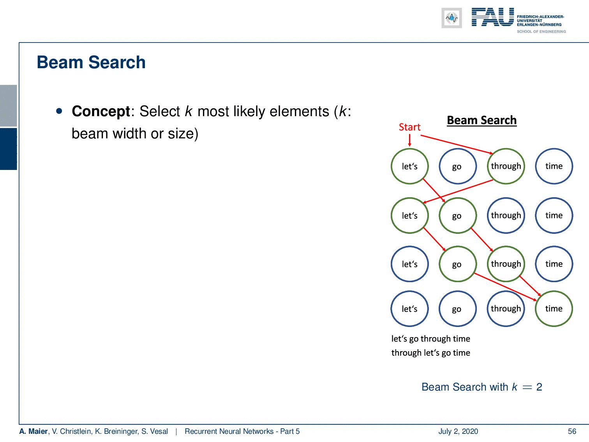Viewport: 589px width, 442px height.
Task: Click "through let's go time" result text
Action: click(430, 353)
